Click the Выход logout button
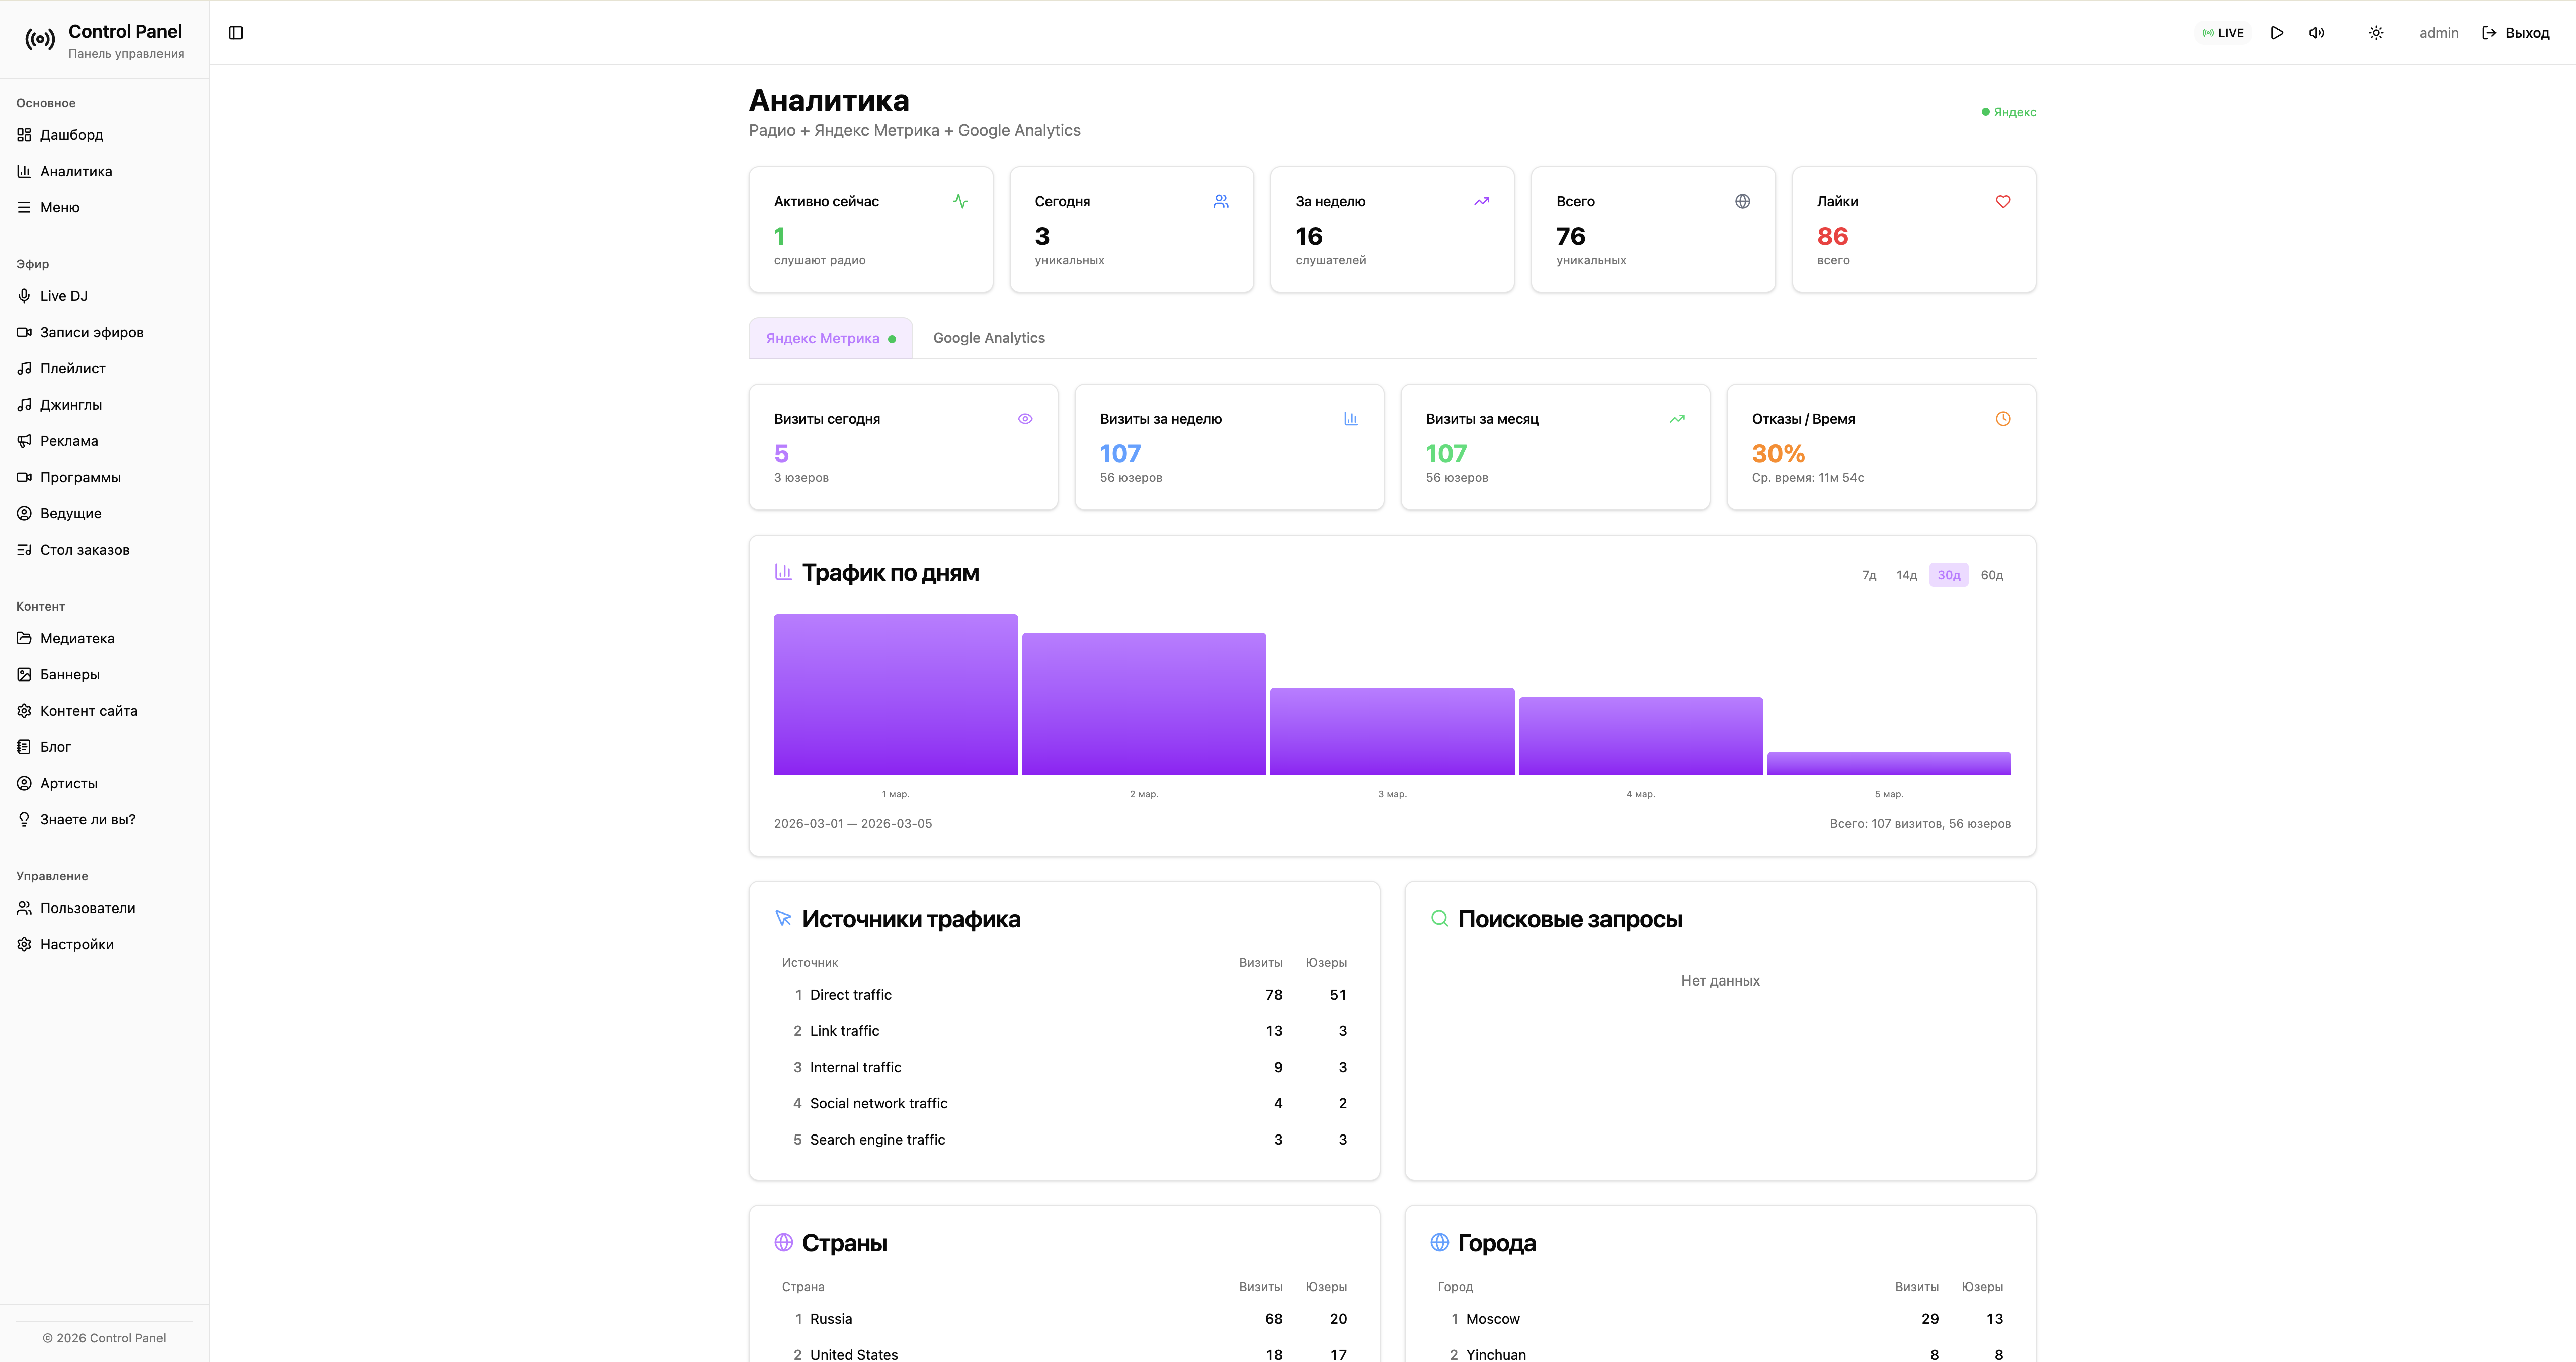 (x=2516, y=33)
